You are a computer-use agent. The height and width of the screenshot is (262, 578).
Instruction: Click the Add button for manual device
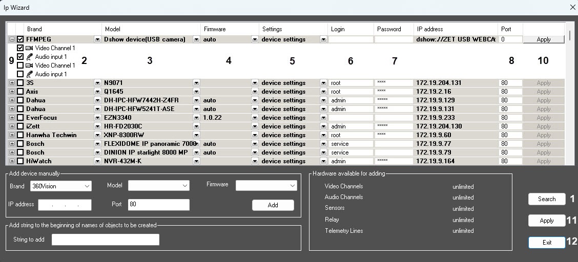pyautogui.click(x=273, y=205)
